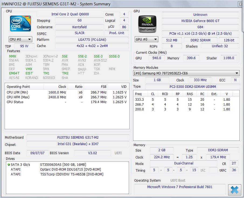Click the FUJITSU SIEMENS G31T-M2 motherboard field
The image size is (244, 198).
point(78,137)
